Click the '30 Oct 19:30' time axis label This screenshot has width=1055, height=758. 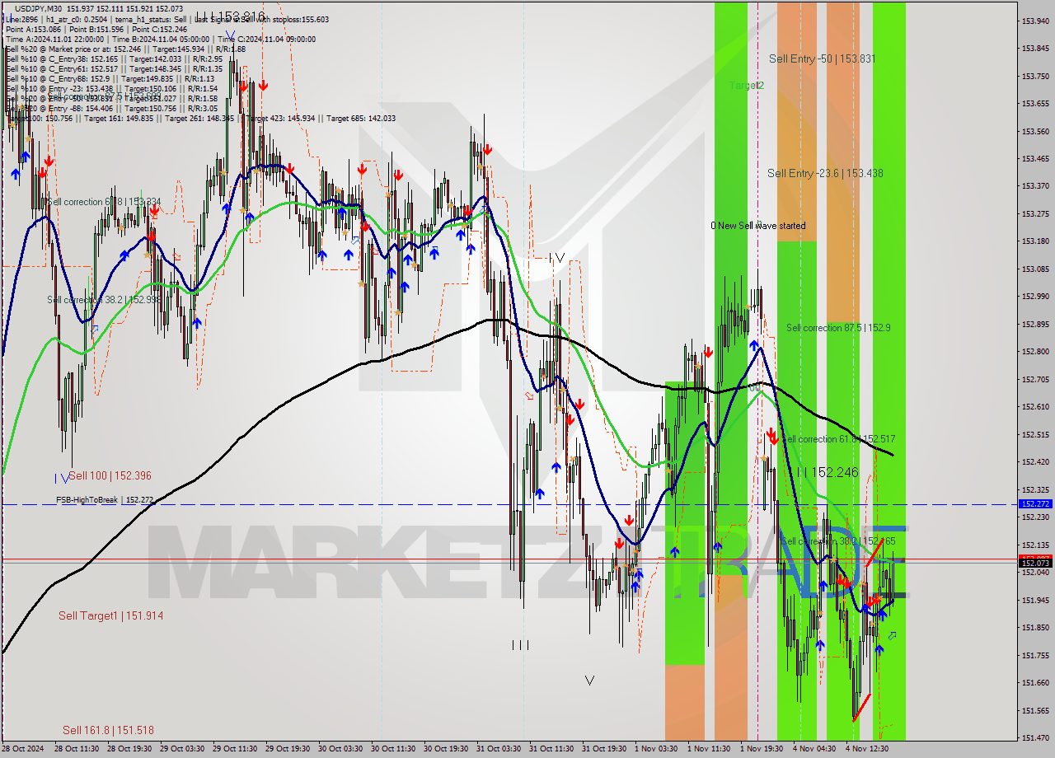click(x=446, y=749)
